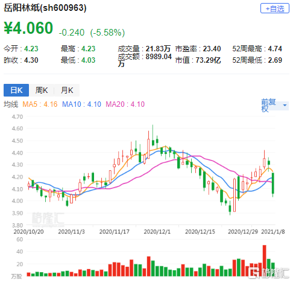Image resolution: width=293 pixels, height=283 pixels.
Task: Click the 成交额 turnover 8989.04
Action: point(159,57)
